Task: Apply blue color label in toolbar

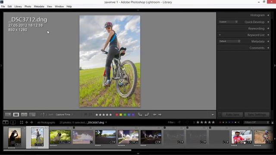Action: pos(129,115)
